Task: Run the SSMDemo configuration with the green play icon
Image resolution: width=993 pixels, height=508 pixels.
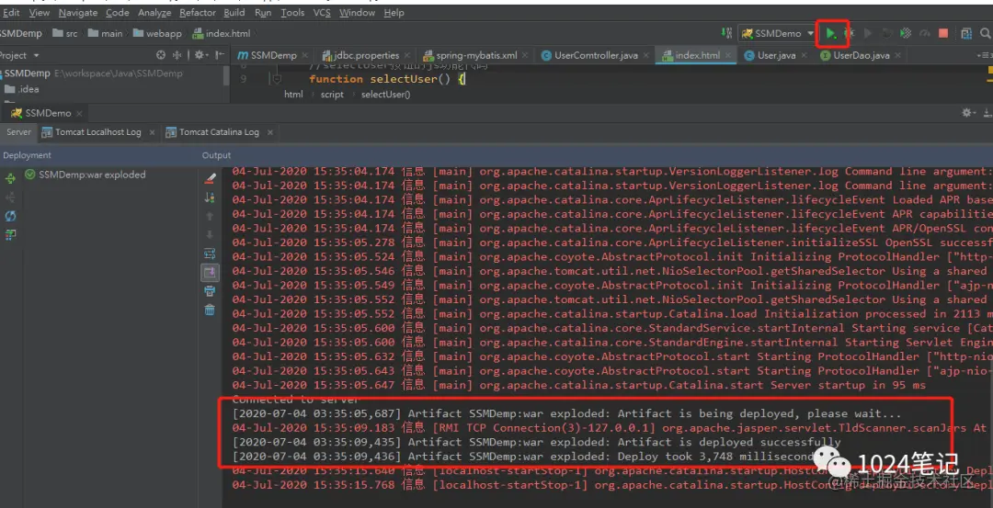Action: point(830,33)
